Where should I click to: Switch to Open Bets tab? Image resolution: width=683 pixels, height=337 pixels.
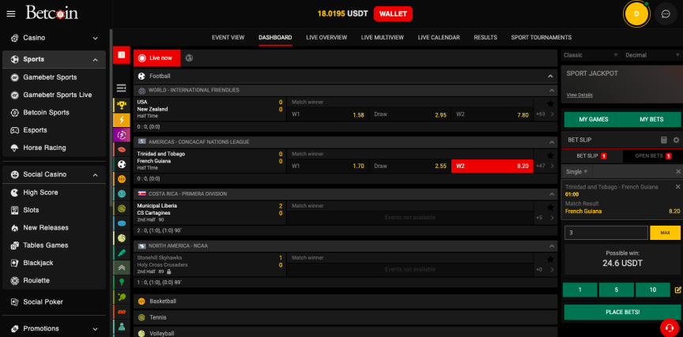tap(652, 155)
